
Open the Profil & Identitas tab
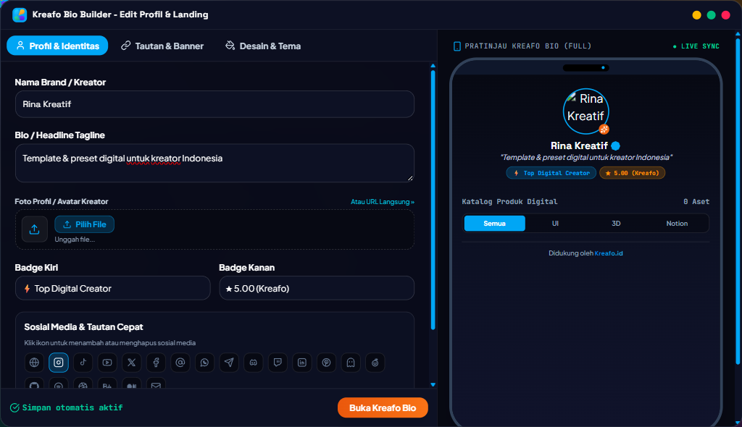(57, 46)
